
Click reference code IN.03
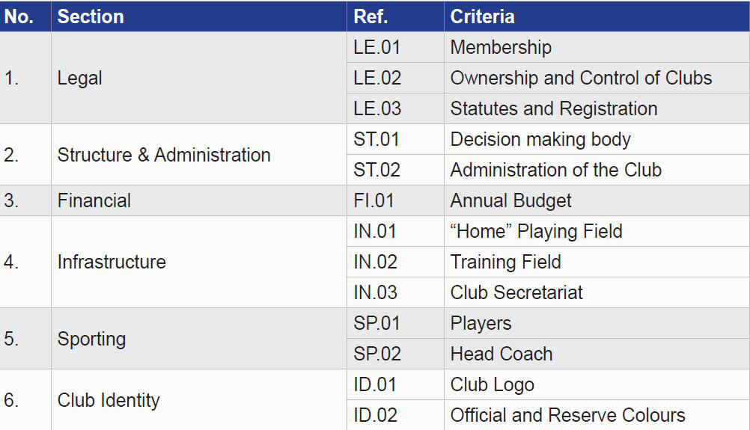(x=376, y=292)
